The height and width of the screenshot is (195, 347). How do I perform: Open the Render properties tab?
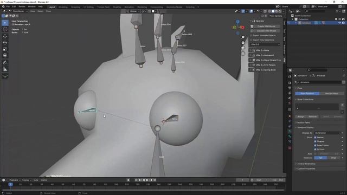(x=290, y=83)
